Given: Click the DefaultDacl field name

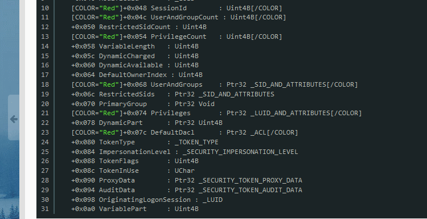Looking at the screenshot, I should point(173,132).
